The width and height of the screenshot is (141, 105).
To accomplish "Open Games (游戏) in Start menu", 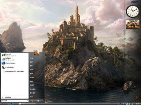I will pyautogui.click(x=31, y=69).
